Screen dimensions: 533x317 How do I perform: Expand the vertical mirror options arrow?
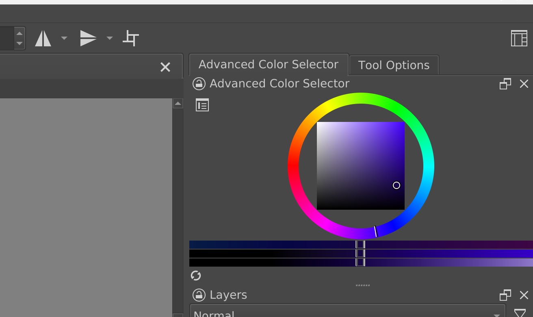click(109, 38)
